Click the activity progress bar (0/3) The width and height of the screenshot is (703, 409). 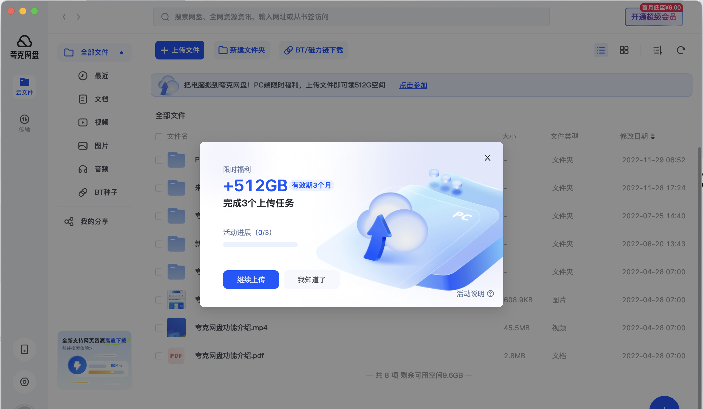tap(260, 245)
